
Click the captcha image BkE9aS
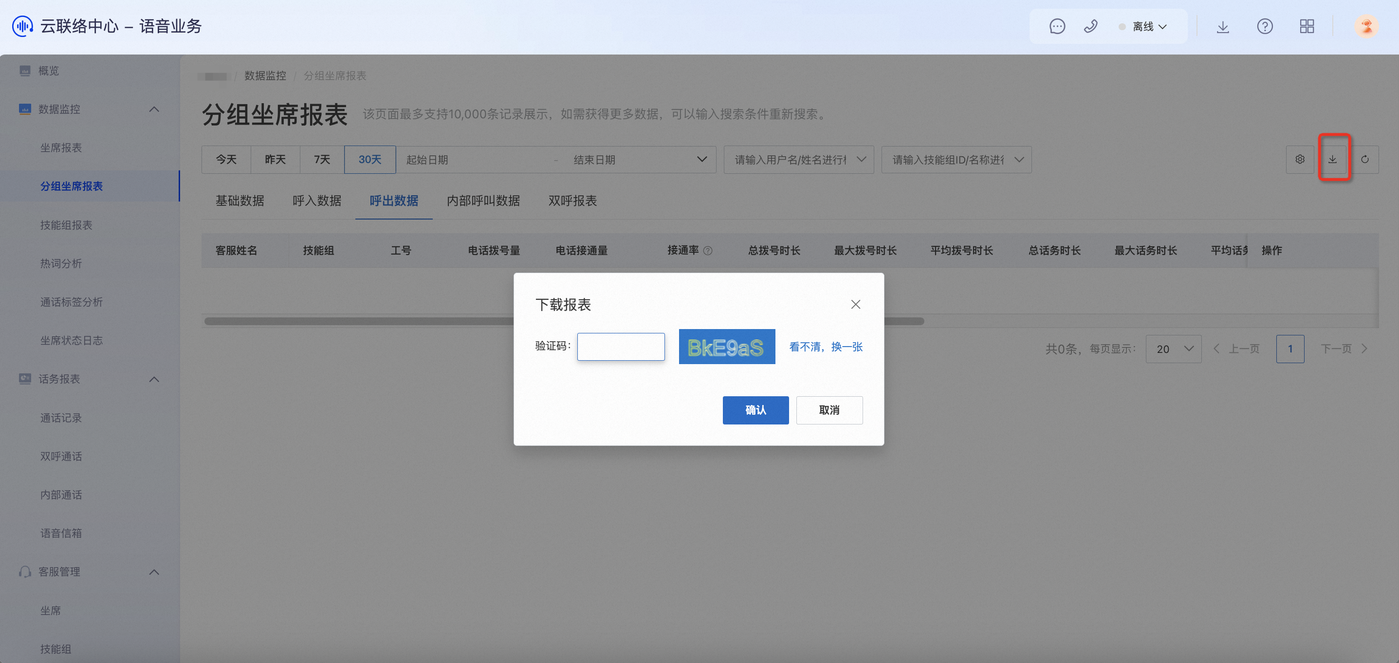coord(727,347)
